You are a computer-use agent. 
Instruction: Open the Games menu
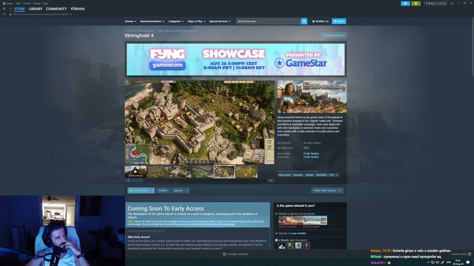37,3
